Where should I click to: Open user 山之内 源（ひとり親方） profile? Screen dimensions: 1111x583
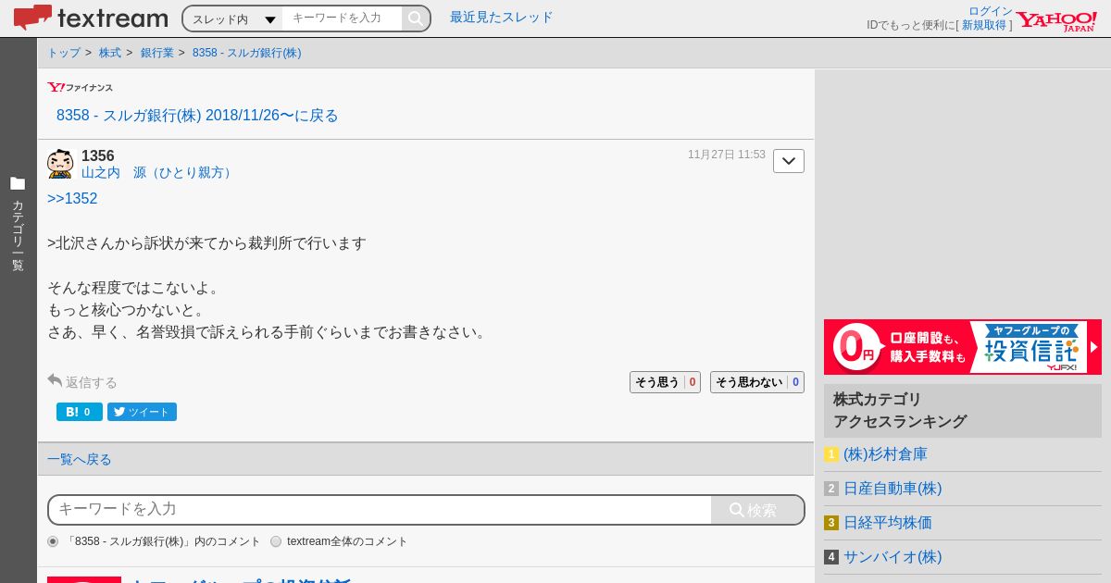(158, 173)
